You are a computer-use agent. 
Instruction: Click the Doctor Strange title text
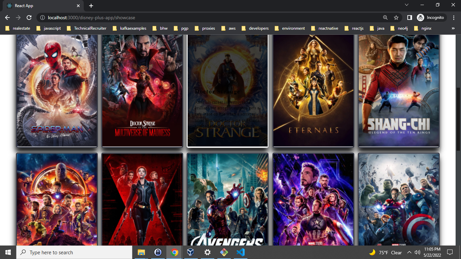tap(217, 92)
